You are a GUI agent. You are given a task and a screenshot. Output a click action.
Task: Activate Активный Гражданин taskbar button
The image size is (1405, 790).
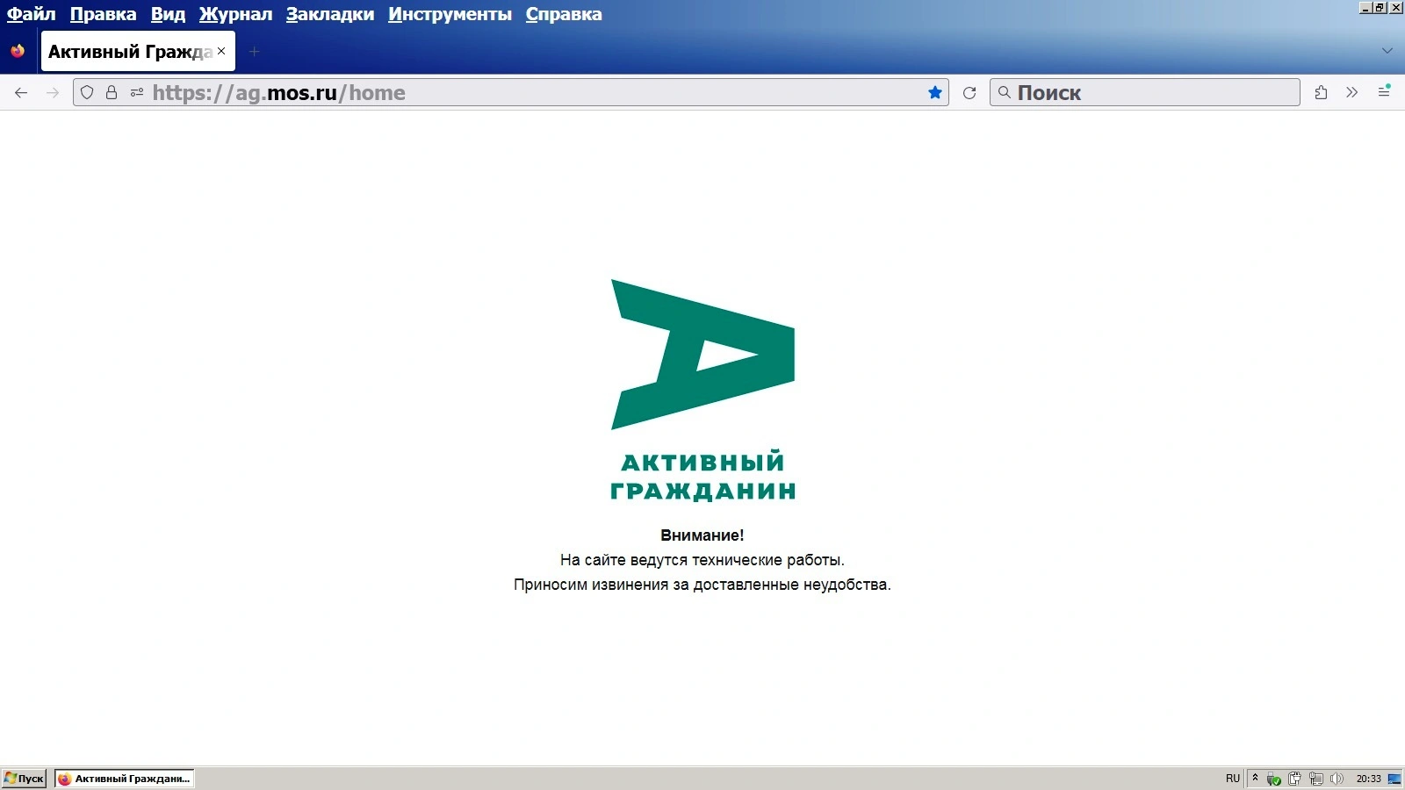pyautogui.click(x=124, y=779)
